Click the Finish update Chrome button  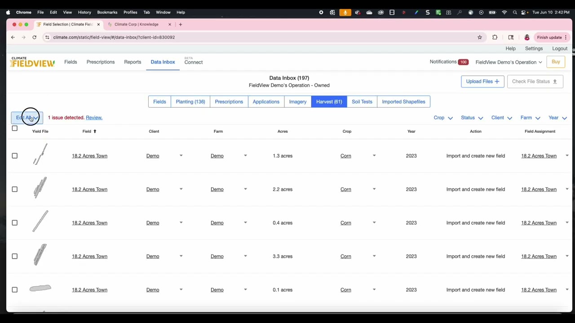tap(552, 37)
